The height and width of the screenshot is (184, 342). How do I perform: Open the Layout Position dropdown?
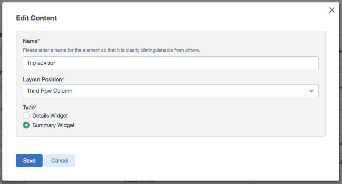tap(170, 91)
